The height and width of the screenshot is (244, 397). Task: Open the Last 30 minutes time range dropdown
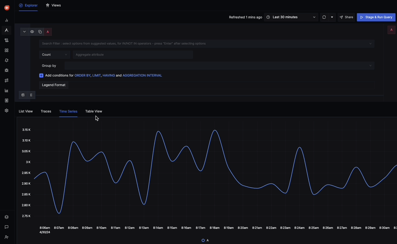click(x=291, y=17)
